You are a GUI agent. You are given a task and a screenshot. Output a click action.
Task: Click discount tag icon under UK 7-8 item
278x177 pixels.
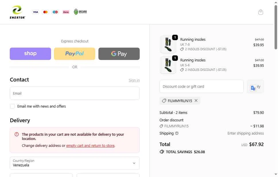pyautogui.click(x=182, y=49)
